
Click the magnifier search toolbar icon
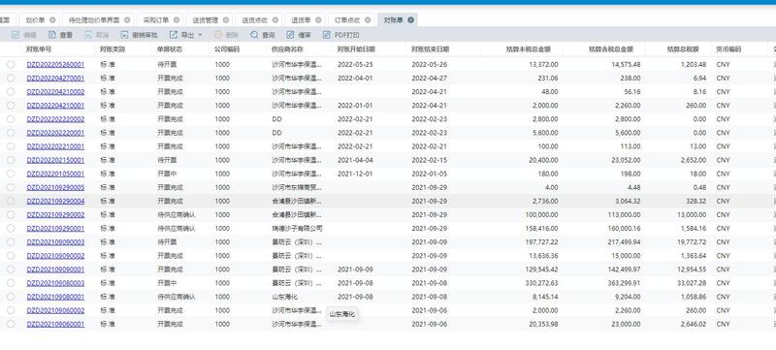(x=254, y=35)
